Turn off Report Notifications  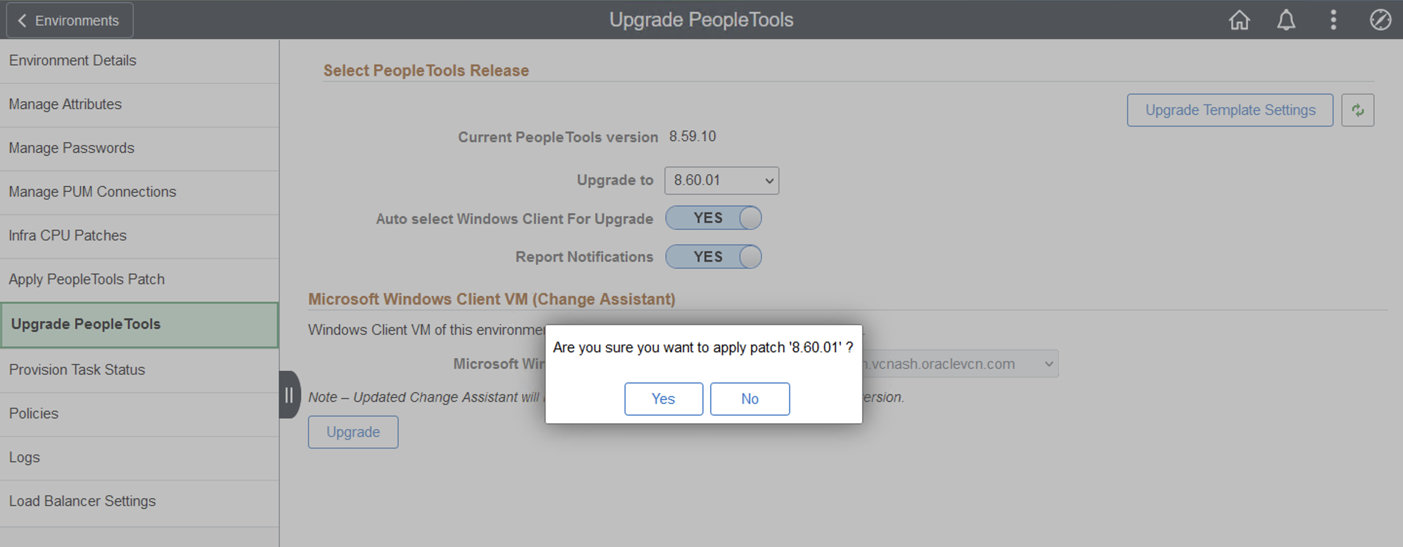pyautogui.click(x=714, y=256)
